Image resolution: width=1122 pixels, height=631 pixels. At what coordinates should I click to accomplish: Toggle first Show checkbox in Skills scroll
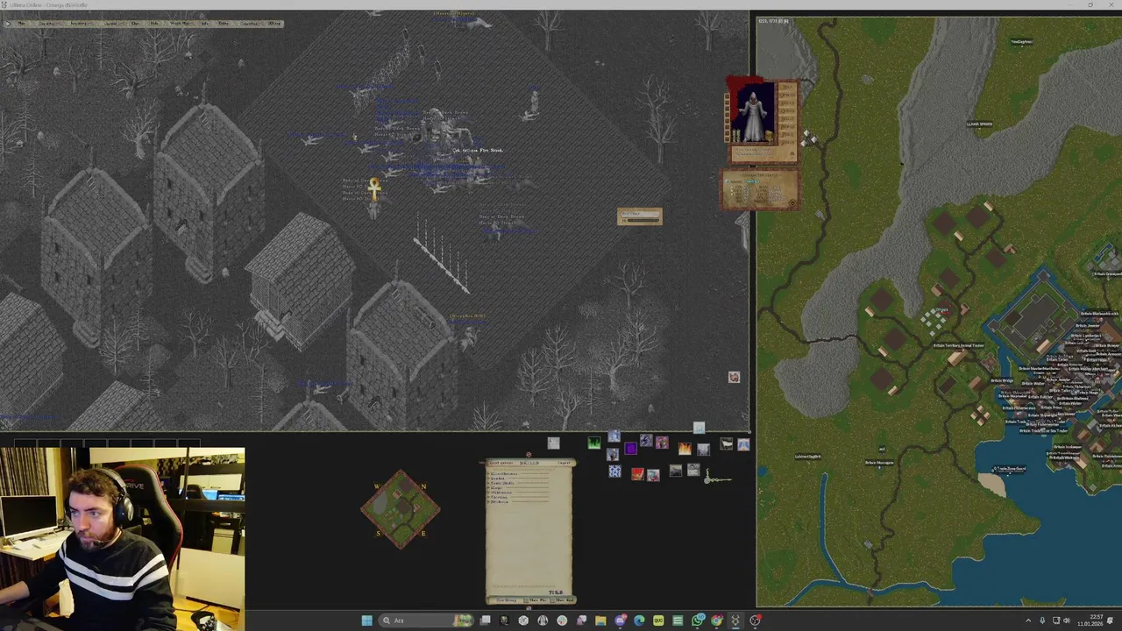tap(526, 599)
